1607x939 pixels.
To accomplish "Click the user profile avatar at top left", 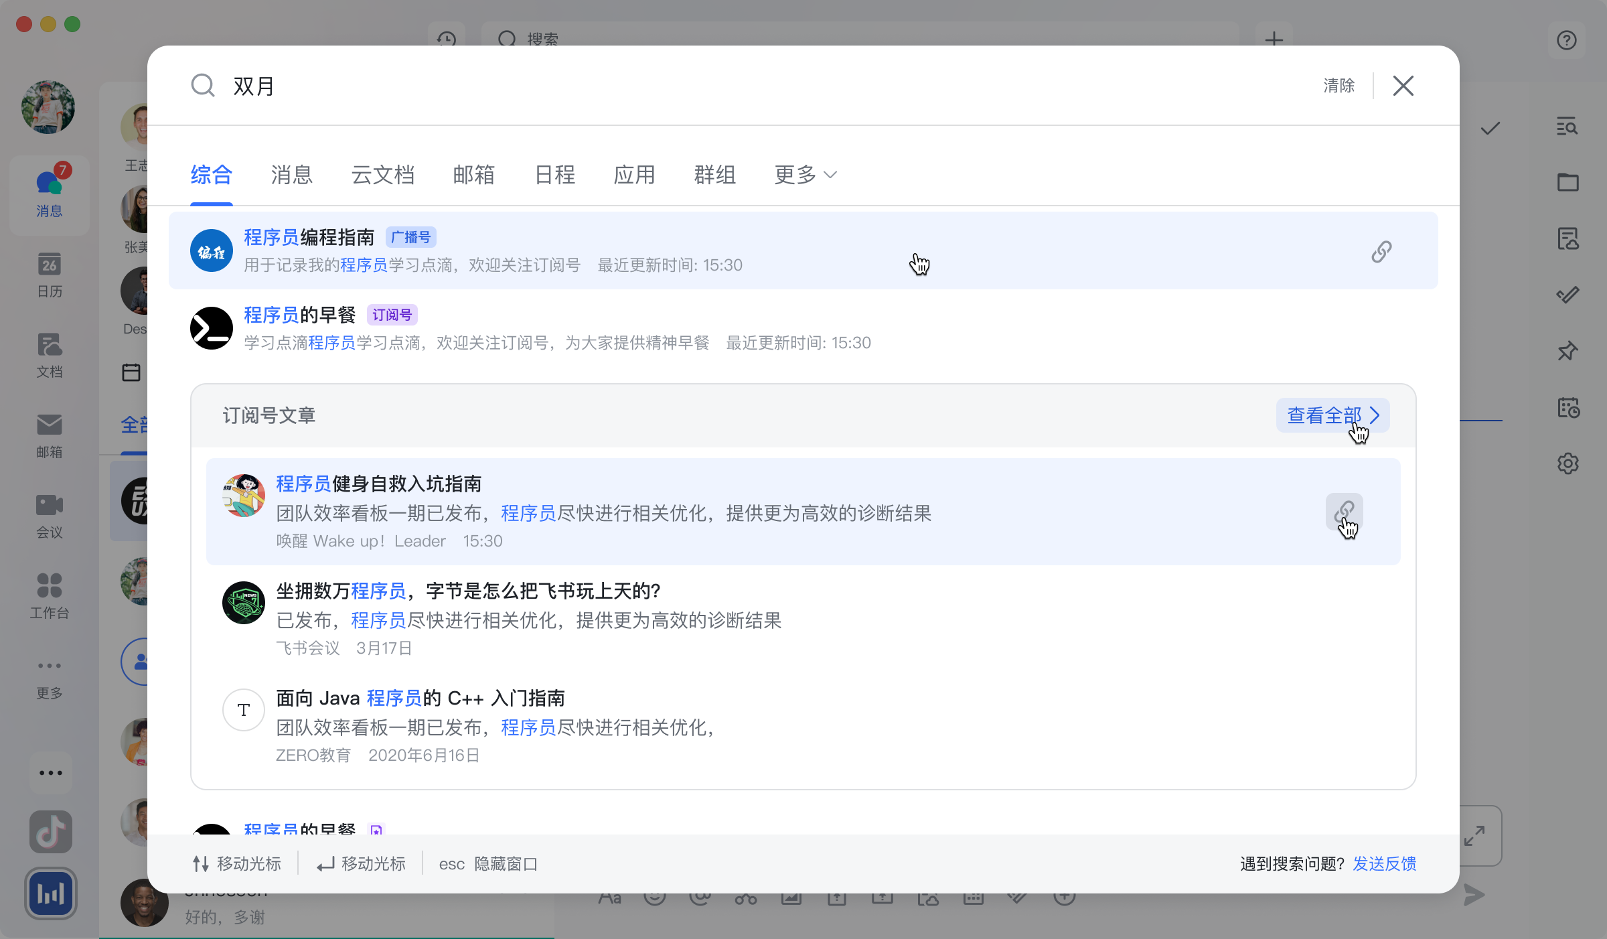I will point(48,107).
